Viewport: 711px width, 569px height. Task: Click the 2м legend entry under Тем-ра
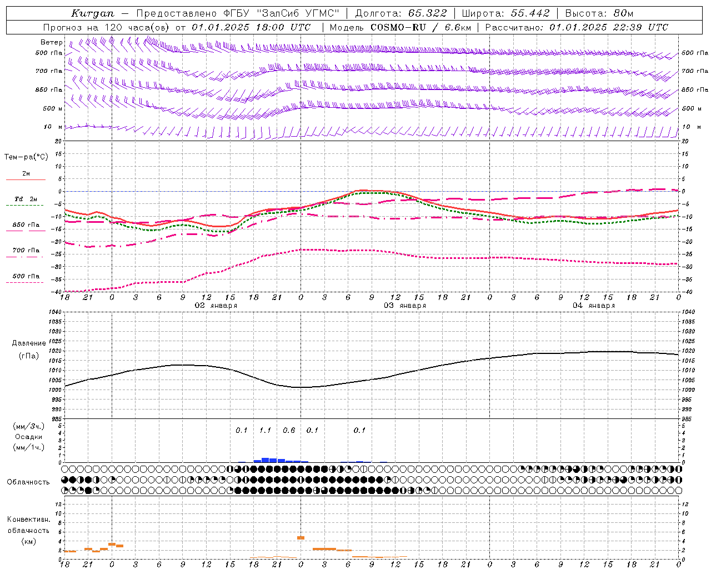(x=26, y=174)
